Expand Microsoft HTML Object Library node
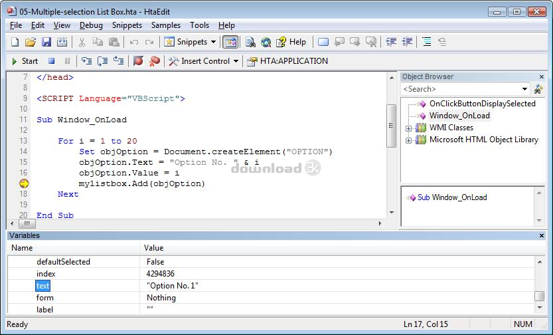Viewport: 553px width, 335px height. (408, 140)
